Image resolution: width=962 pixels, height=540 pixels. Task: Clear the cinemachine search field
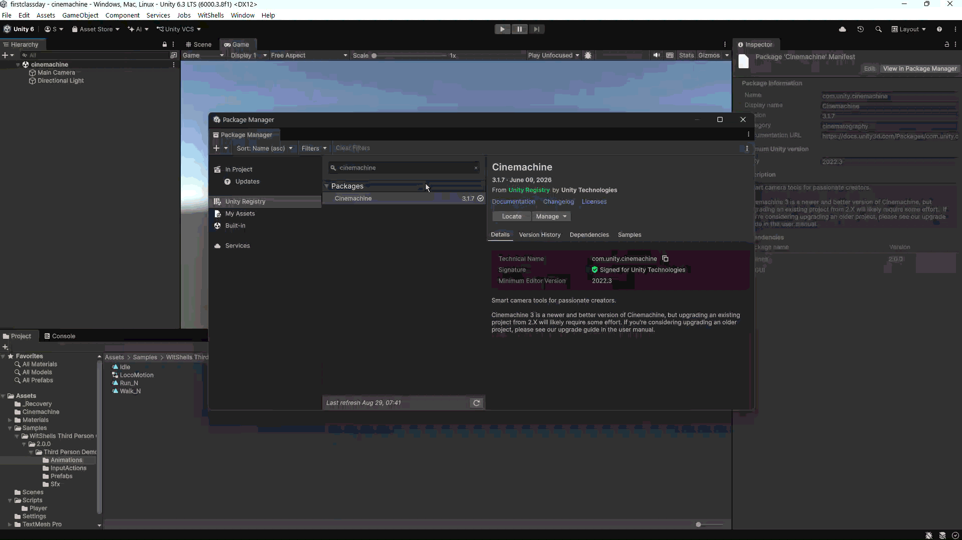pyautogui.click(x=476, y=168)
